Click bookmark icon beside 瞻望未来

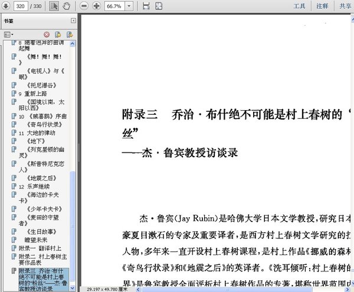pyautogui.click(x=14, y=240)
